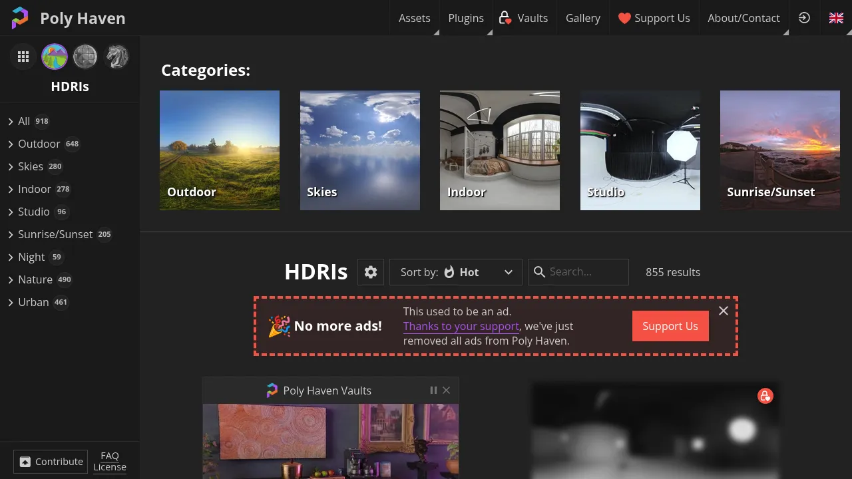Open the Sort by Hot dropdown
This screenshot has height=479, width=852.
tap(455, 272)
